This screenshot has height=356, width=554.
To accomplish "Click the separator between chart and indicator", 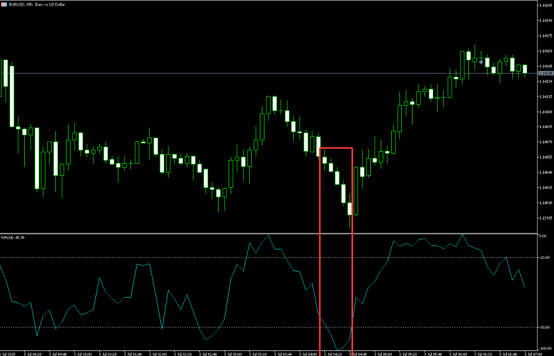I will pos(268,234).
